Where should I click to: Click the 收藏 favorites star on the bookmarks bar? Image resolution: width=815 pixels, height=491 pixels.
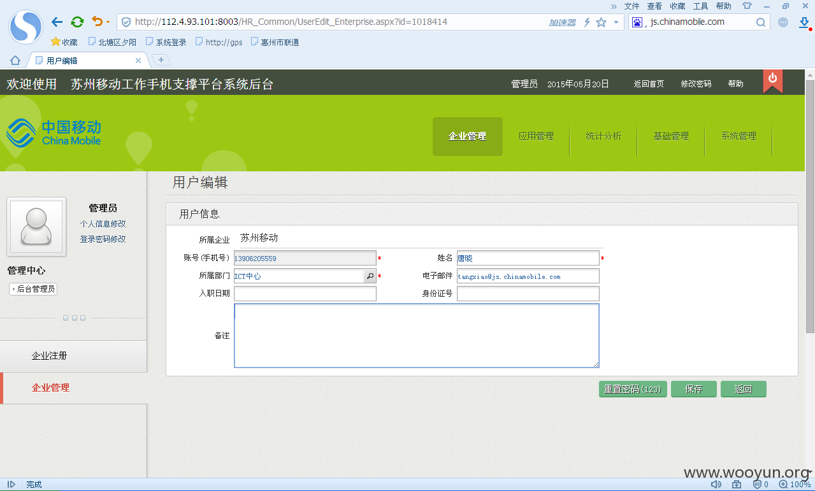coord(64,42)
